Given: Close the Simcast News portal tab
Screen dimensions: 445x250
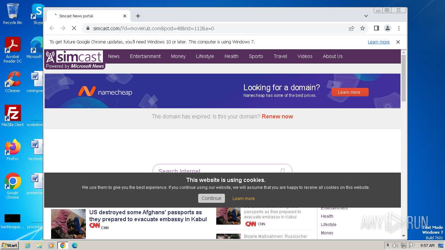Looking at the screenshot, I should point(125,16).
